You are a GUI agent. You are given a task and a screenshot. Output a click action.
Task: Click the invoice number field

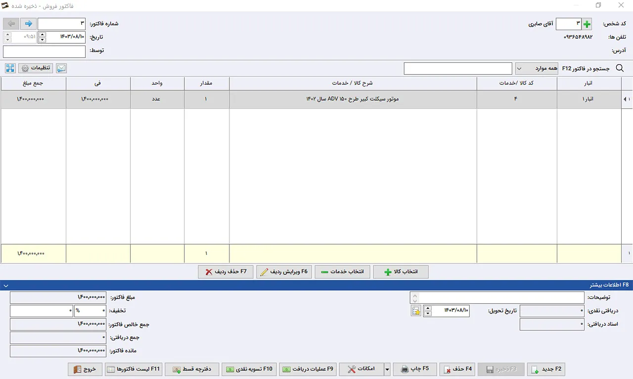point(61,24)
